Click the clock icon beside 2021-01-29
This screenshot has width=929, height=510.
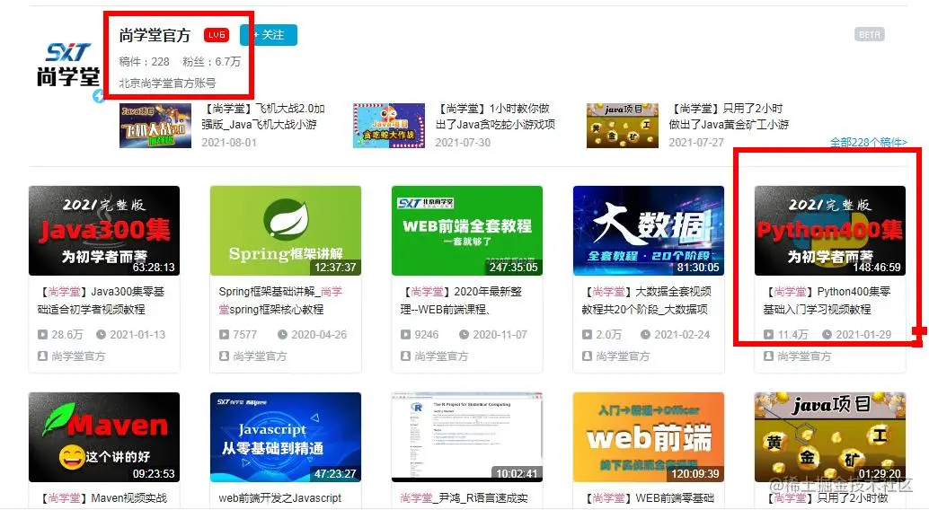827,335
